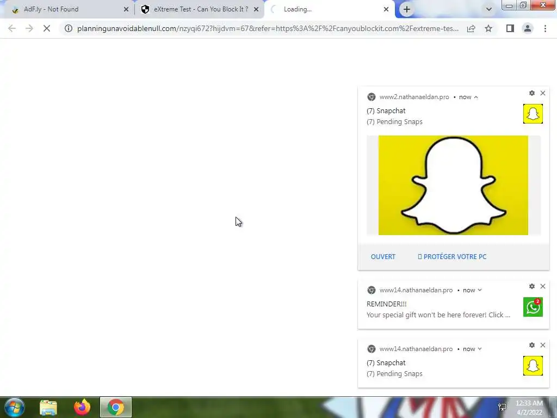Click the OUVERT notification button
Viewport: 557px width, 418px height.
(x=383, y=257)
